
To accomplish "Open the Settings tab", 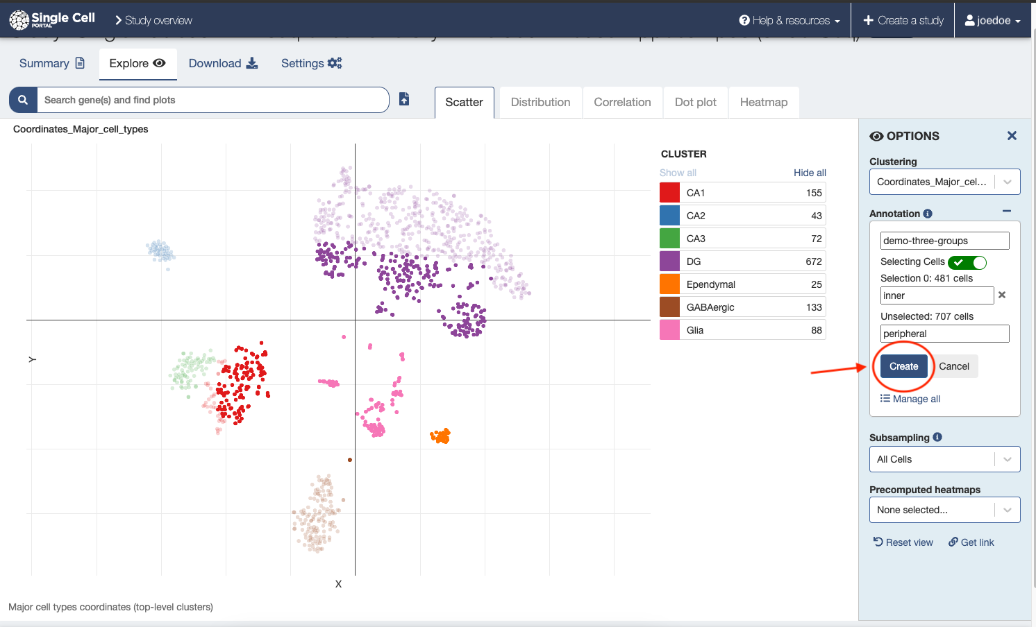I will click(311, 63).
